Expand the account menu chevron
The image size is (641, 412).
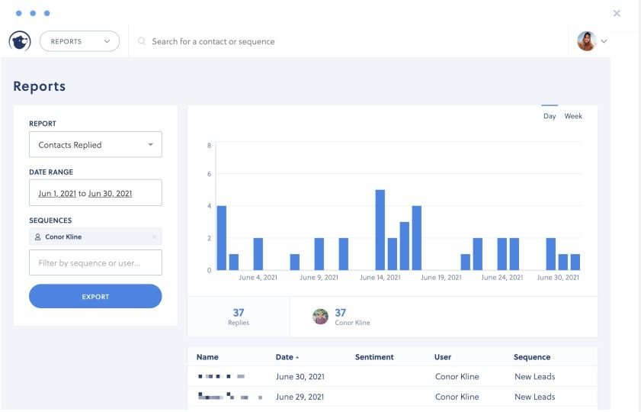[x=604, y=41]
